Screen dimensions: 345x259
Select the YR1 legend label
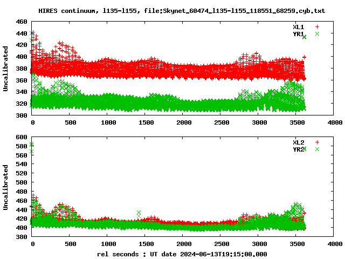coord(298,34)
